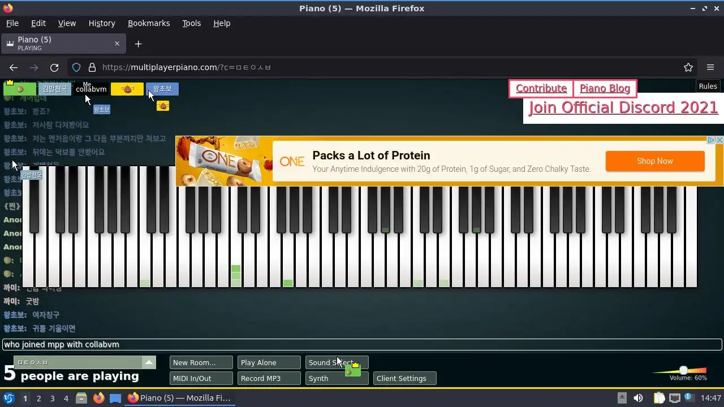
Task: Switch to workspace 3
Action: pos(52,398)
